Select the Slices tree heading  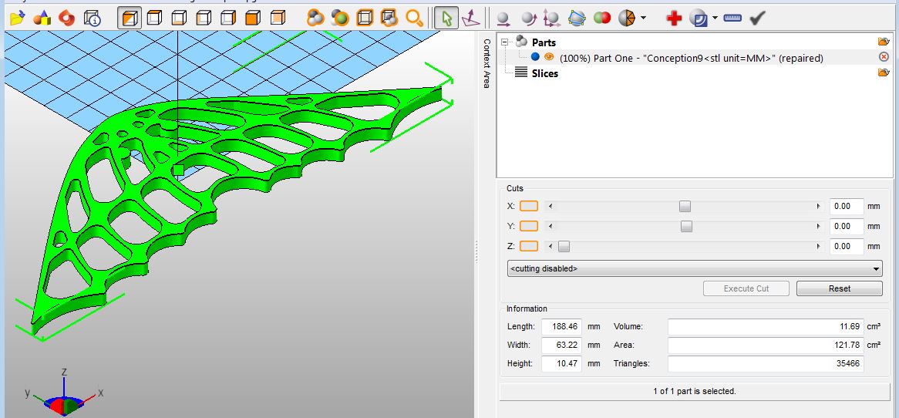pyautogui.click(x=544, y=73)
